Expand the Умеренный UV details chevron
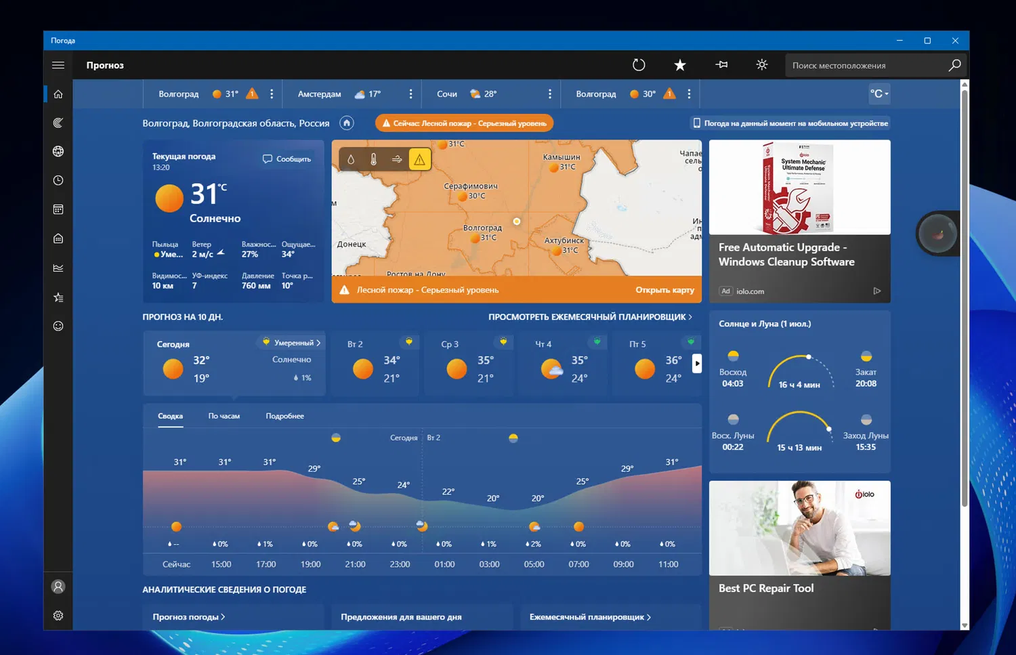The height and width of the screenshot is (655, 1016). (318, 343)
